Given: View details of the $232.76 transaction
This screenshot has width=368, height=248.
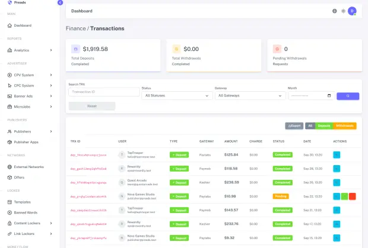Looking at the screenshot, I should point(337,224).
